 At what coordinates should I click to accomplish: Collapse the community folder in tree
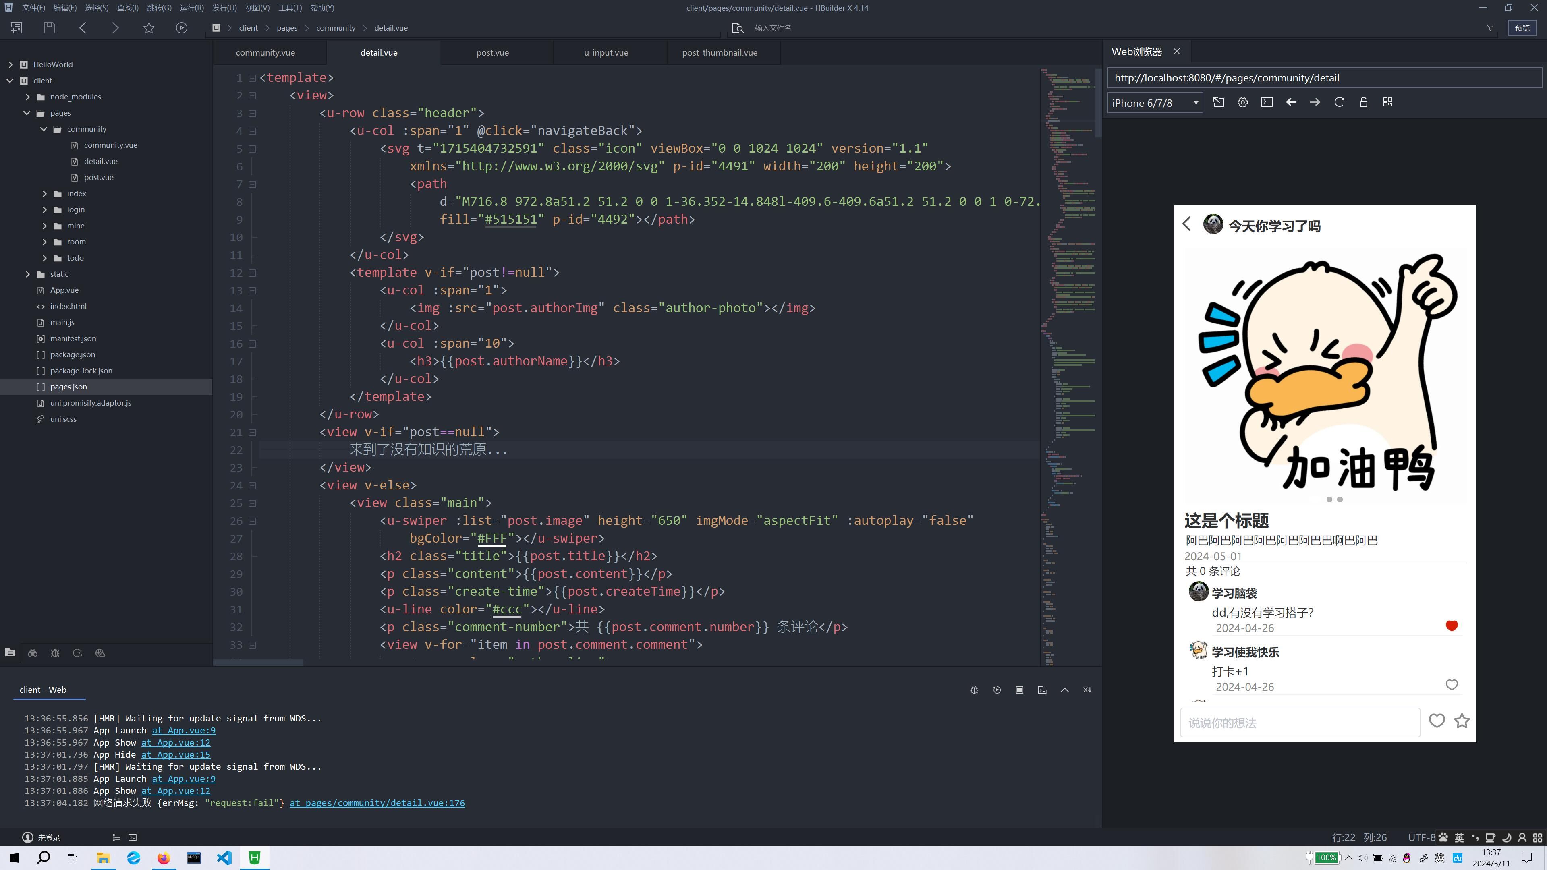click(x=44, y=129)
